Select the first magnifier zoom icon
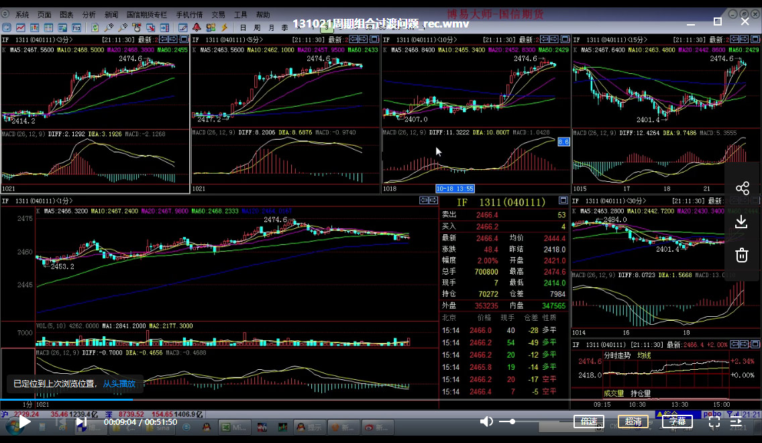 [x=109, y=28]
